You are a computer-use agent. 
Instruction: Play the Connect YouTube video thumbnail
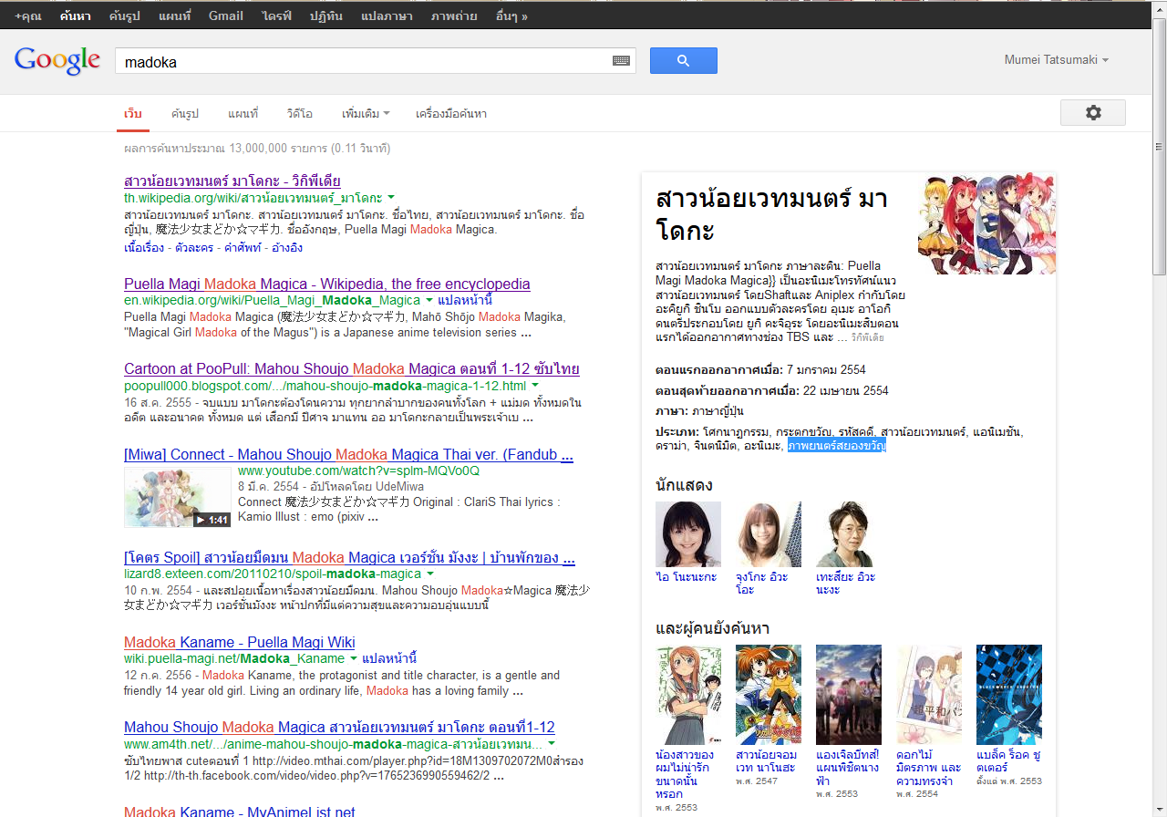[x=178, y=497]
